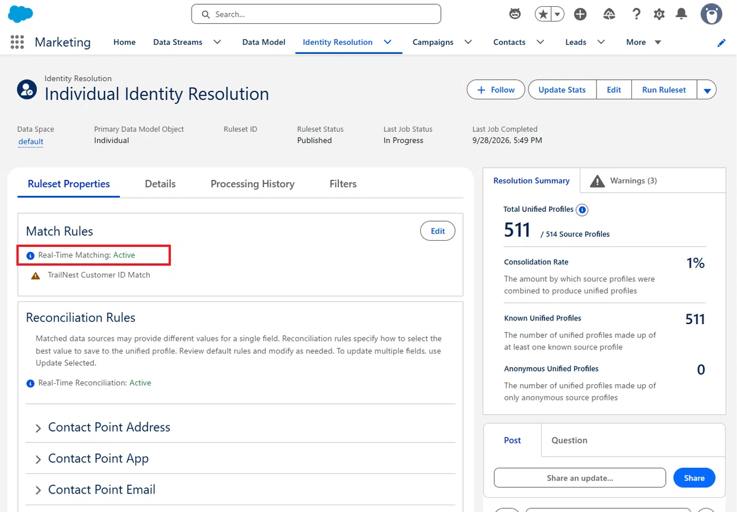Viewport: 737px width, 512px height.
Task: Click the pencil to edit navigation bar
Action: tap(722, 42)
